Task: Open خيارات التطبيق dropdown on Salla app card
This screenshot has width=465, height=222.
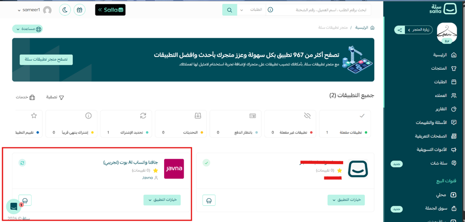Action: (x=346, y=200)
